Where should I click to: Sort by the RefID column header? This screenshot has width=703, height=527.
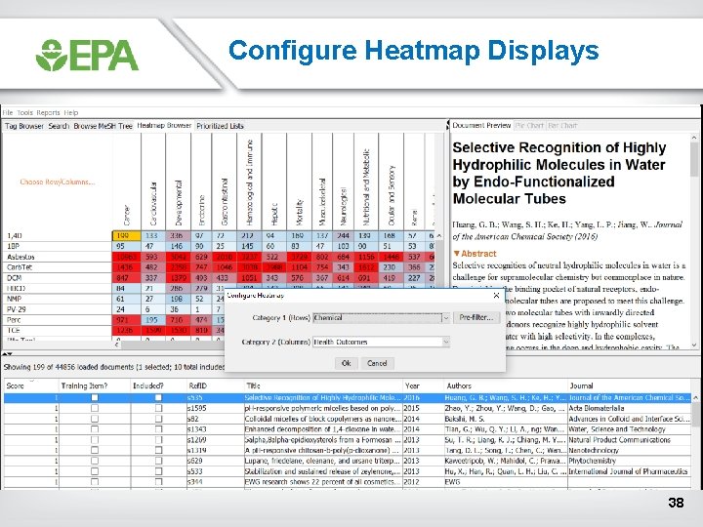[x=214, y=385]
